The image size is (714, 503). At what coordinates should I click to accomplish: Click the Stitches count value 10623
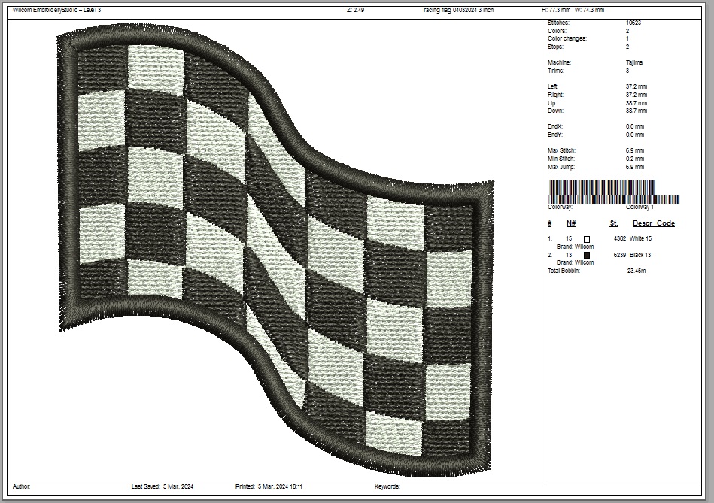(633, 23)
